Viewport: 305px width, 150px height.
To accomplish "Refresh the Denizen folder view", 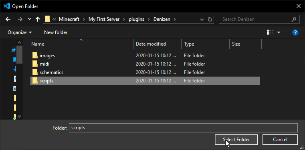I will click(x=210, y=20).
